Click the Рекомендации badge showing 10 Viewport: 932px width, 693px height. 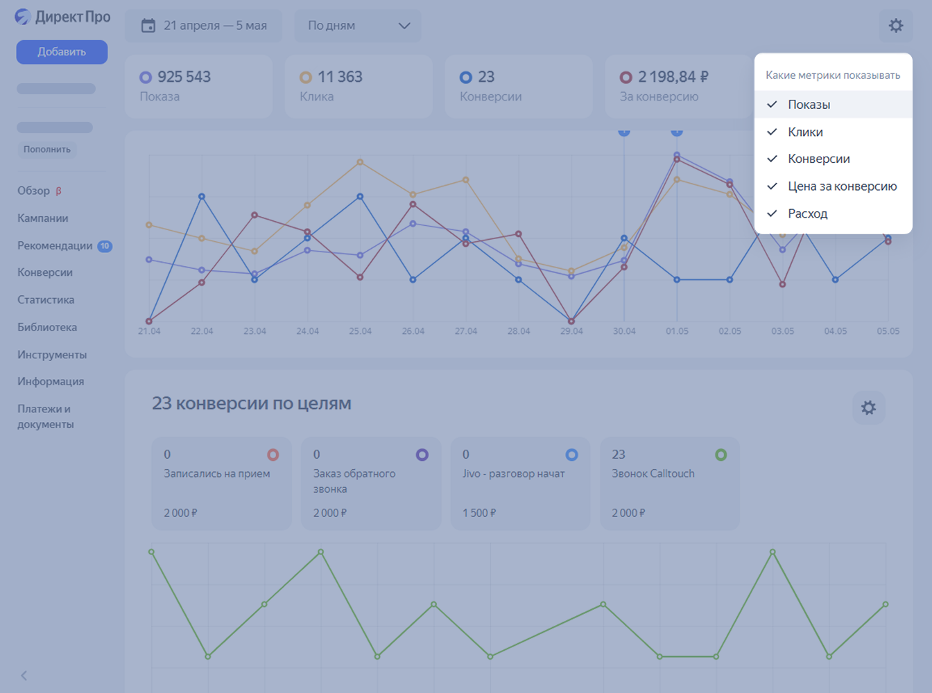[x=105, y=246]
